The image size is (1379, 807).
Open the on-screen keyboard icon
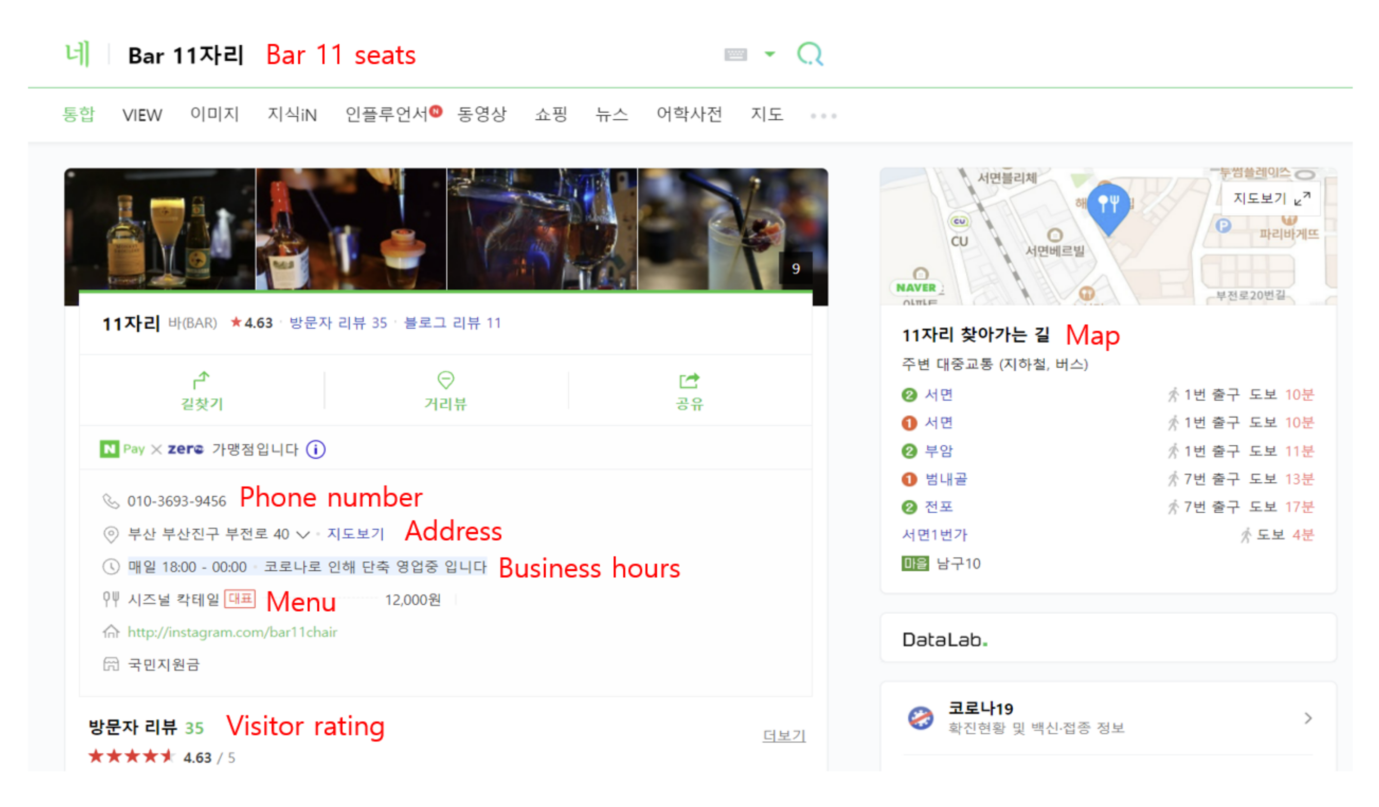tap(736, 55)
